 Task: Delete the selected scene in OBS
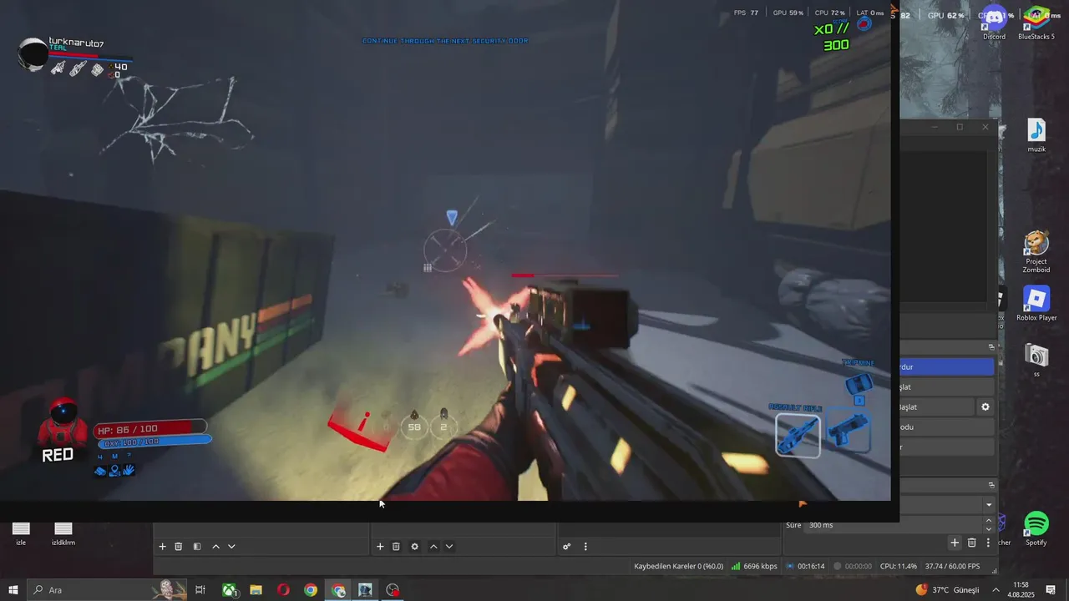tap(178, 547)
